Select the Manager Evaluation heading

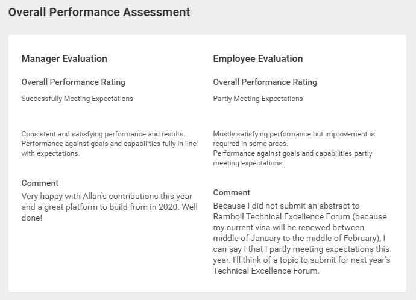[x=64, y=58]
